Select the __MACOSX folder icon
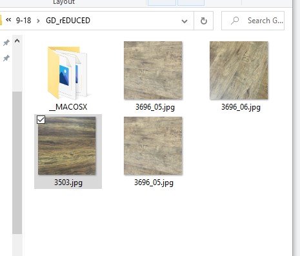This screenshot has width=300, height=256. (x=68, y=73)
